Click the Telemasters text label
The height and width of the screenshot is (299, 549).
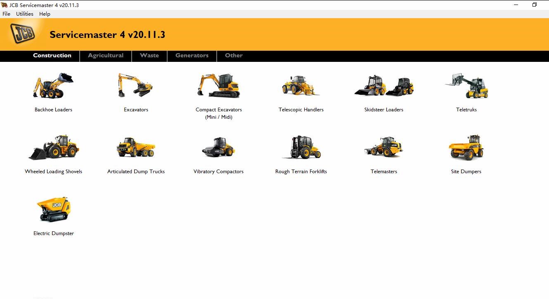384,172
